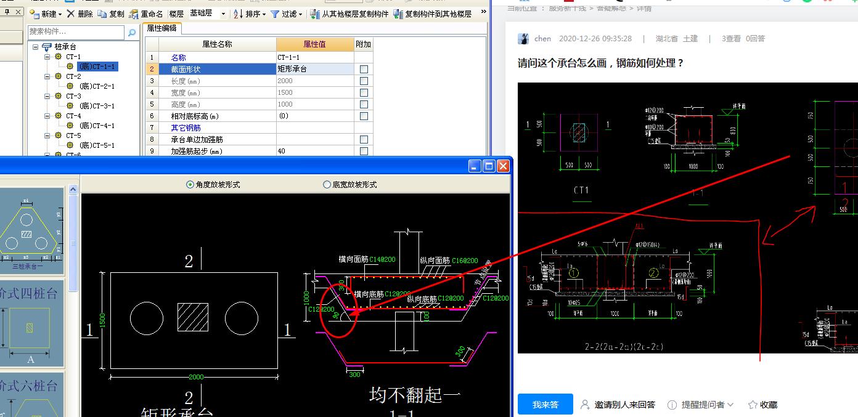The height and width of the screenshot is (417, 858).
Task: Collapse the CT-4 tree node
Action: [47, 116]
